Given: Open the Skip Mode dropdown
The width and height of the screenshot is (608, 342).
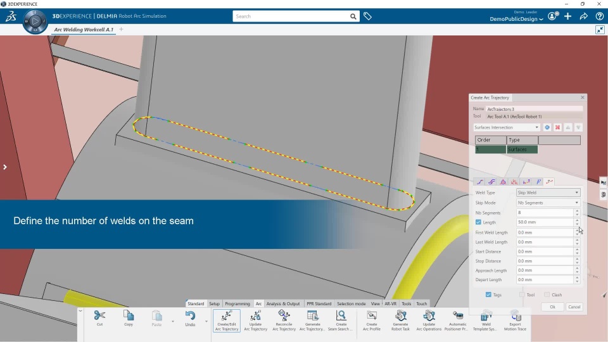Looking at the screenshot, I should tap(548, 203).
